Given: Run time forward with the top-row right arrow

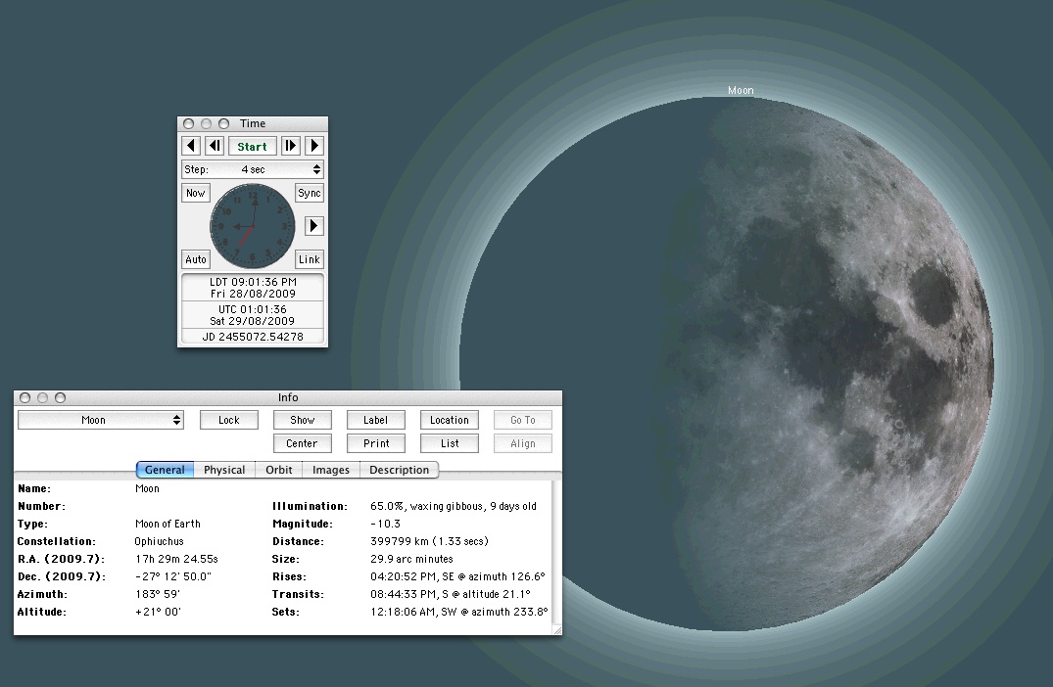Looking at the screenshot, I should (313, 146).
